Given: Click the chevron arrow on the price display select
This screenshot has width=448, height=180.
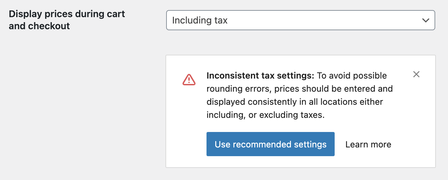Looking at the screenshot, I should click(425, 20).
